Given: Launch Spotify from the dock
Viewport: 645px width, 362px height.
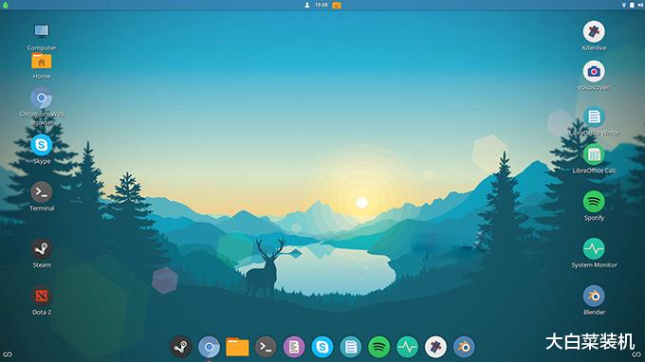Looking at the screenshot, I should (x=378, y=347).
